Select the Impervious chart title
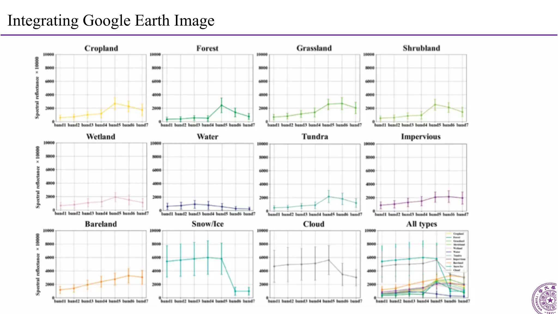Screen dimensions: 558x314 421,137
